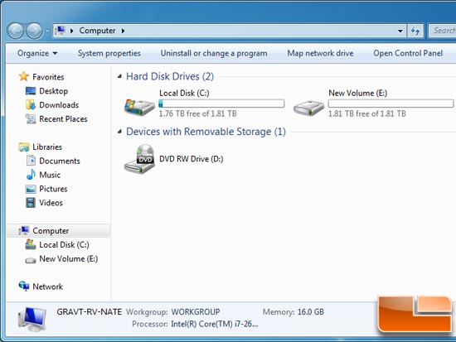The image size is (456, 342).
Task: Click the Hard Disk Drives (2) heading
Action: (170, 76)
